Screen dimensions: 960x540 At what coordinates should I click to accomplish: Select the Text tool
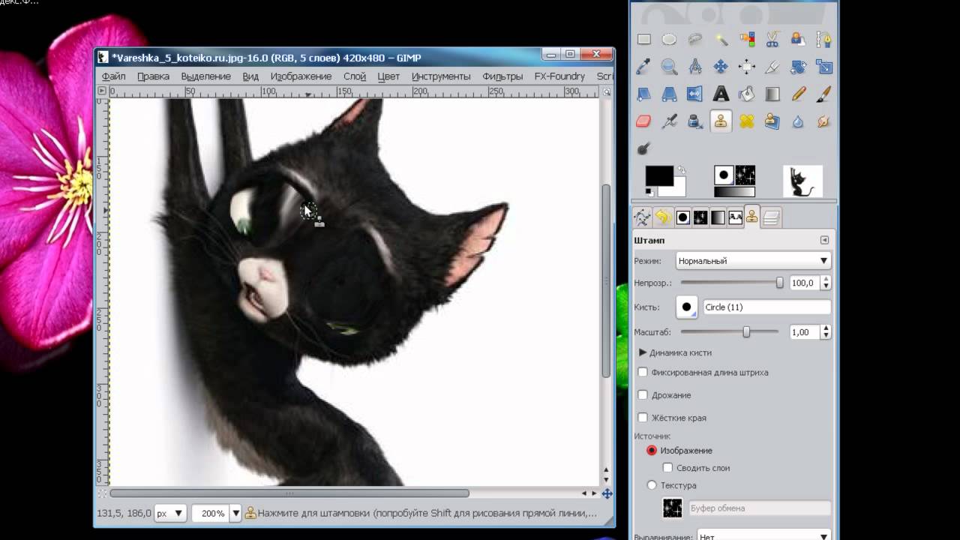pos(721,94)
